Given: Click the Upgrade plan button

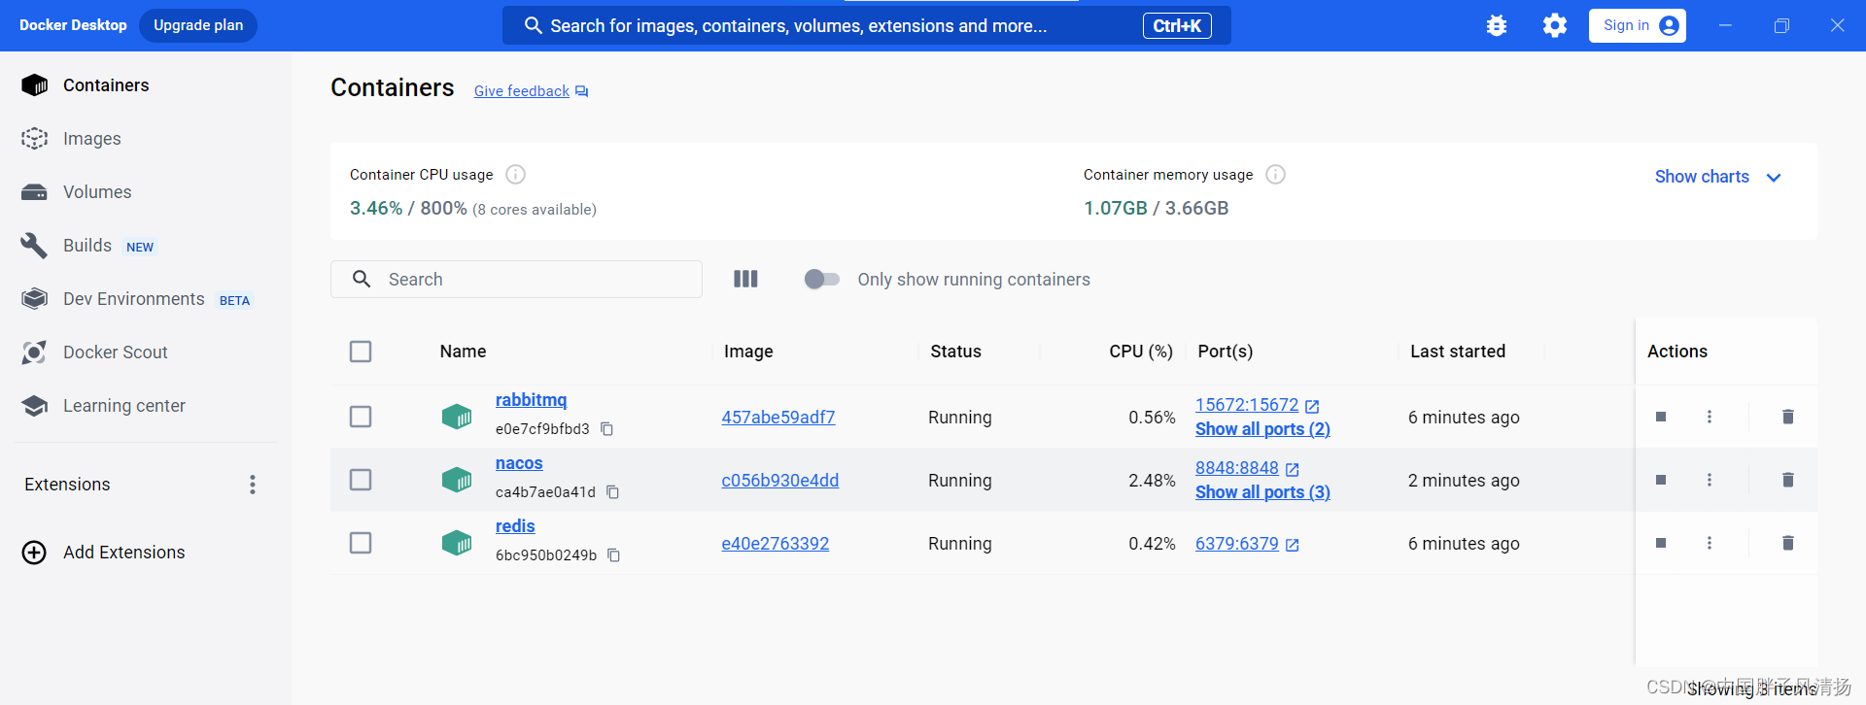Looking at the screenshot, I should click(198, 25).
